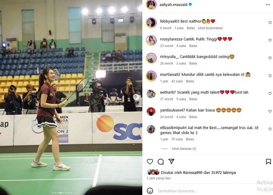Show translation with Lihat terjemahan
This screenshot has height=195, width=273.
(x=210, y=28)
